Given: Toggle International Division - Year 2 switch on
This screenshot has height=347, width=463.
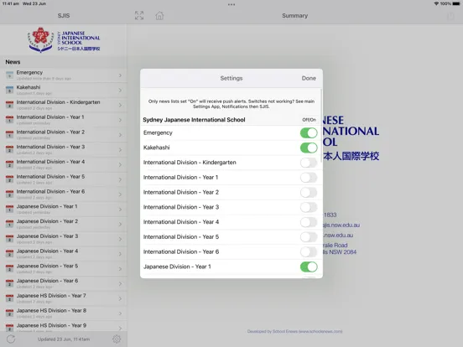Looking at the screenshot, I should tap(309, 193).
